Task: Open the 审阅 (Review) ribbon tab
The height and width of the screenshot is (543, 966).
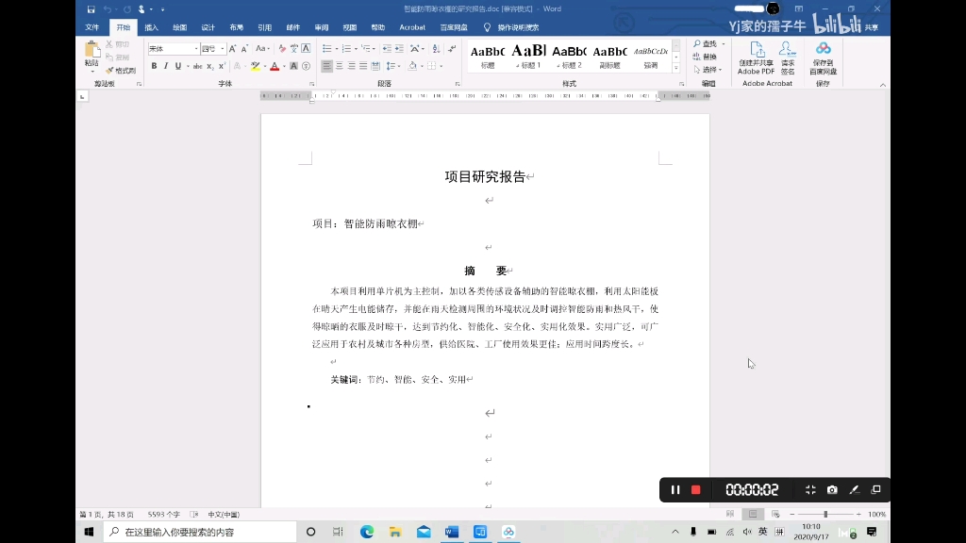Action: pyautogui.click(x=321, y=27)
